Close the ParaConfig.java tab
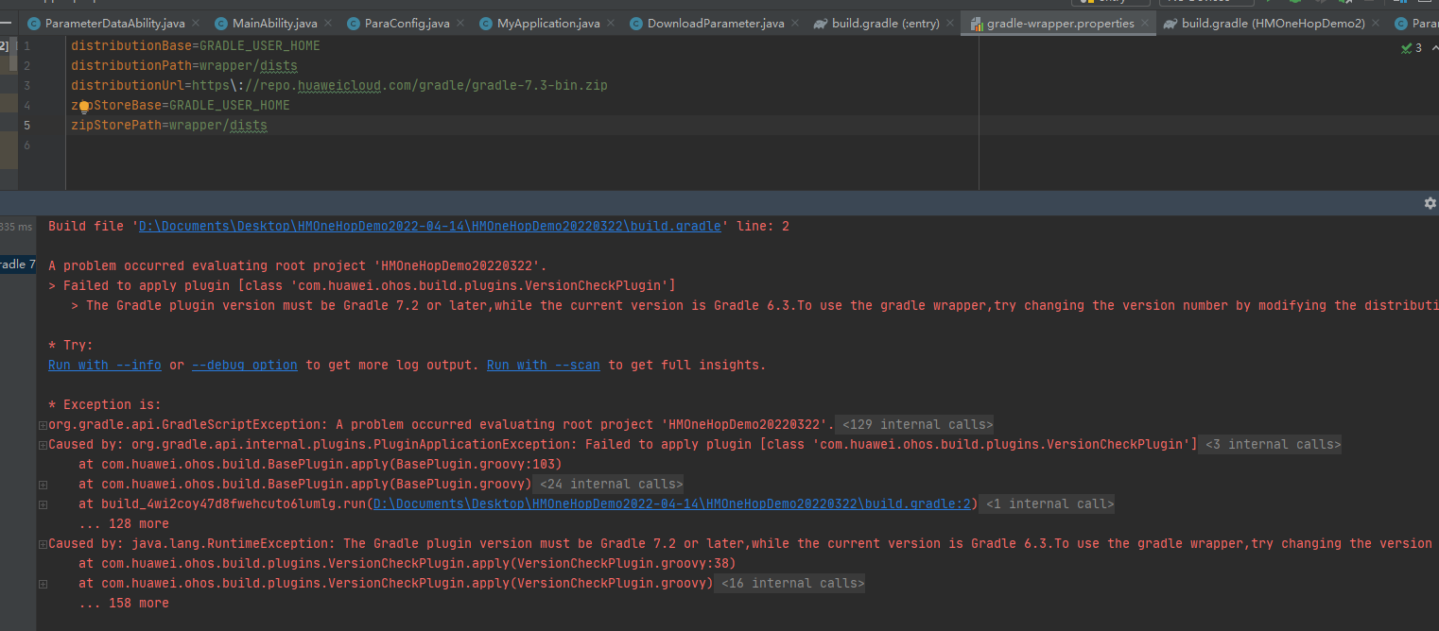Screen dimensions: 1439x631 click(460, 24)
